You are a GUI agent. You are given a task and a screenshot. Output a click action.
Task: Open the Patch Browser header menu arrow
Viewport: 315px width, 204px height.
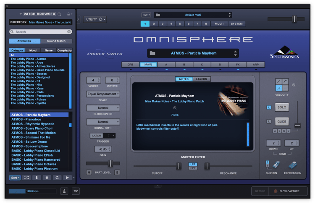(x=21, y=14)
